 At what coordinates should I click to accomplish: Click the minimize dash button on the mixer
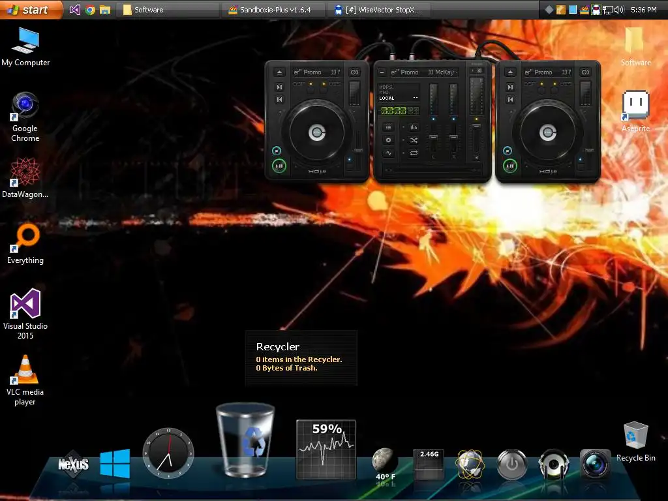coord(382,72)
